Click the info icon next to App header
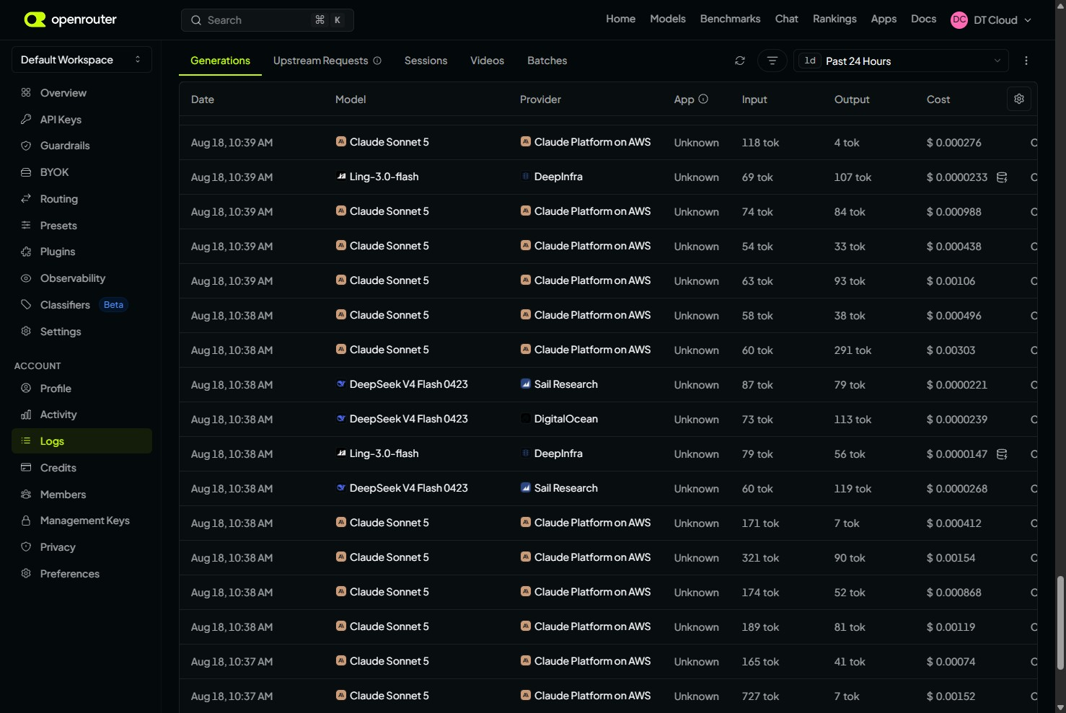 703,99
